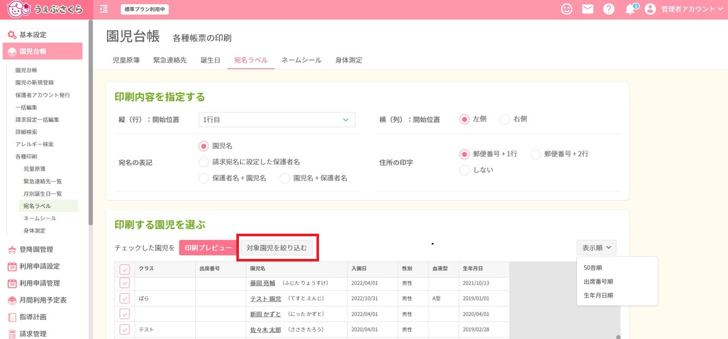Image resolution: width=728 pixels, height=339 pixels.
Task: Open the 1行目 start-row dropdown
Action: coord(276,119)
